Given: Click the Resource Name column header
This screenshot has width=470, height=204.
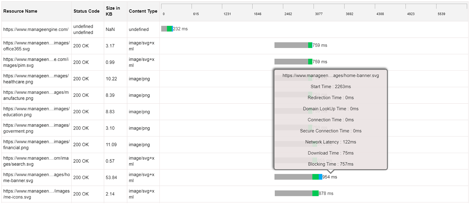Looking at the screenshot, I should [20, 11].
